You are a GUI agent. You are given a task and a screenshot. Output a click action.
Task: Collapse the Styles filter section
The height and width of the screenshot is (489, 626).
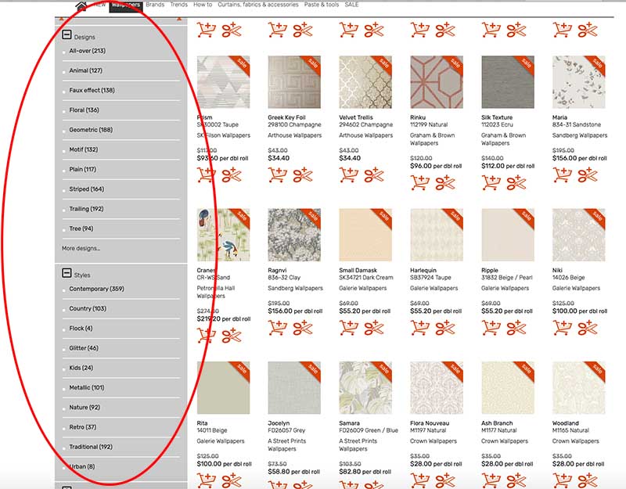[67, 273]
